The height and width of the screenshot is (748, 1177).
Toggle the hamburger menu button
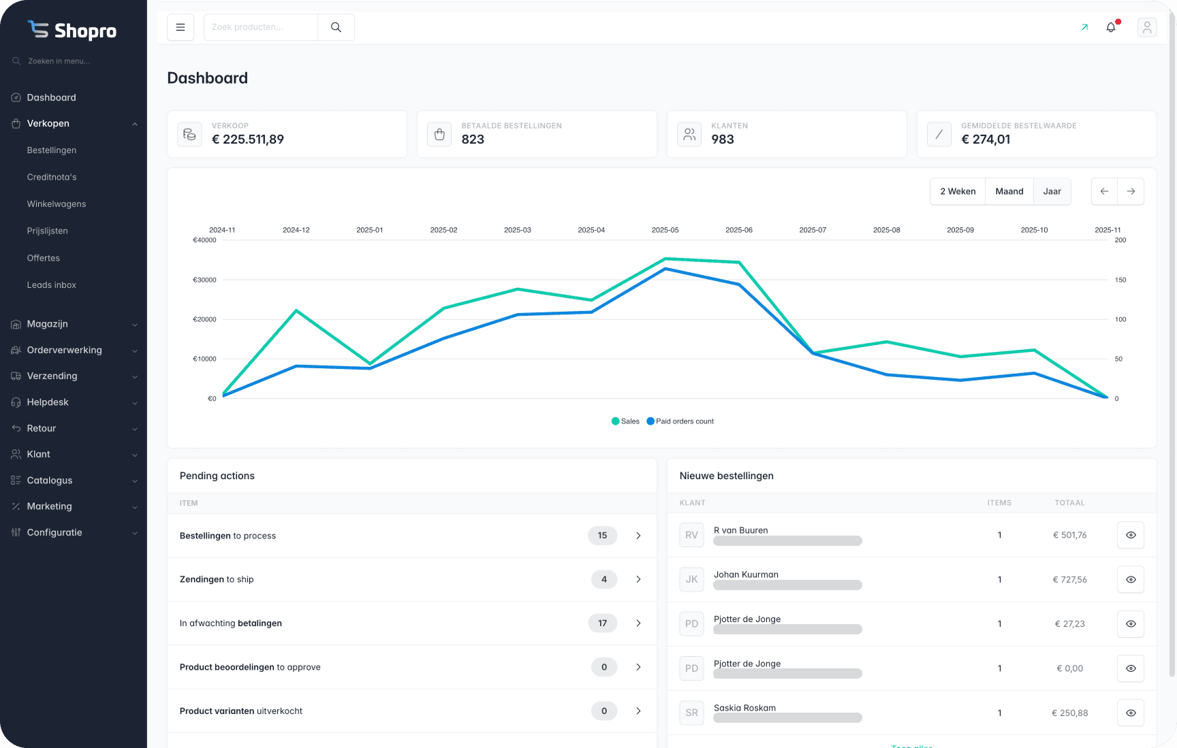[181, 27]
